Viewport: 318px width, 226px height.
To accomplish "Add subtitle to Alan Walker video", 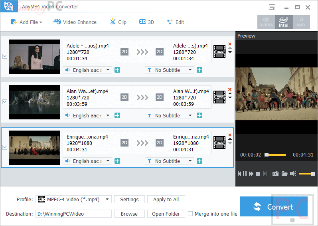I will tap(199, 115).
